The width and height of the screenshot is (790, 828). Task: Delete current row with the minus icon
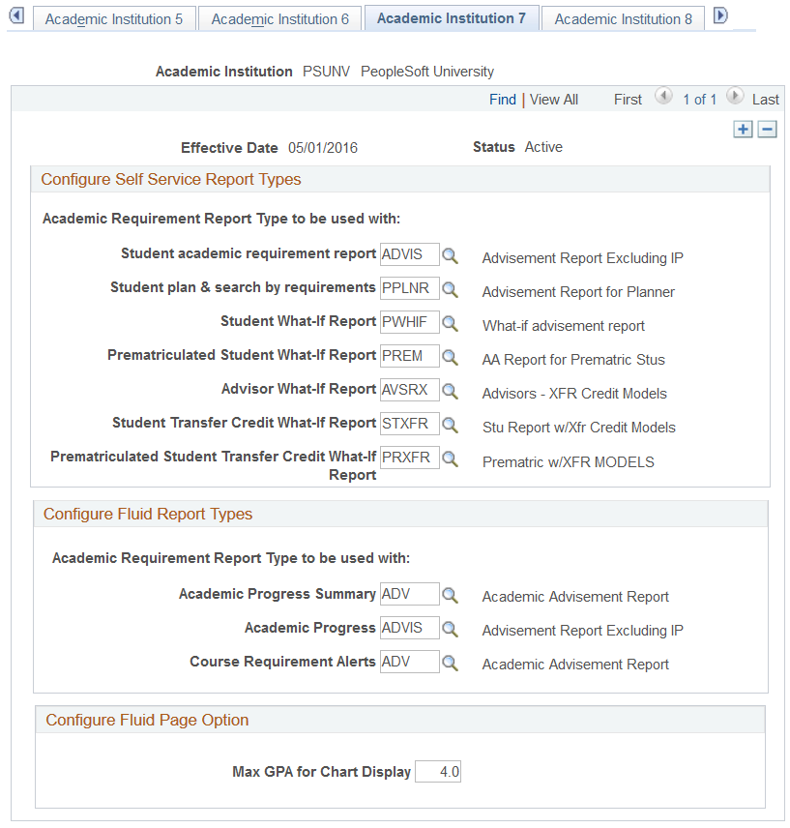click(765, 129)
